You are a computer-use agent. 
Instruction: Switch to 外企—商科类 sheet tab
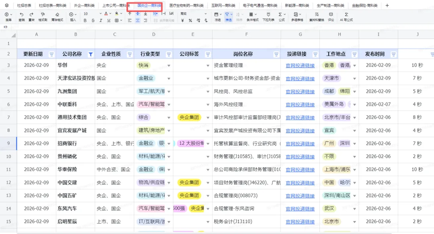tap(84, 6)
